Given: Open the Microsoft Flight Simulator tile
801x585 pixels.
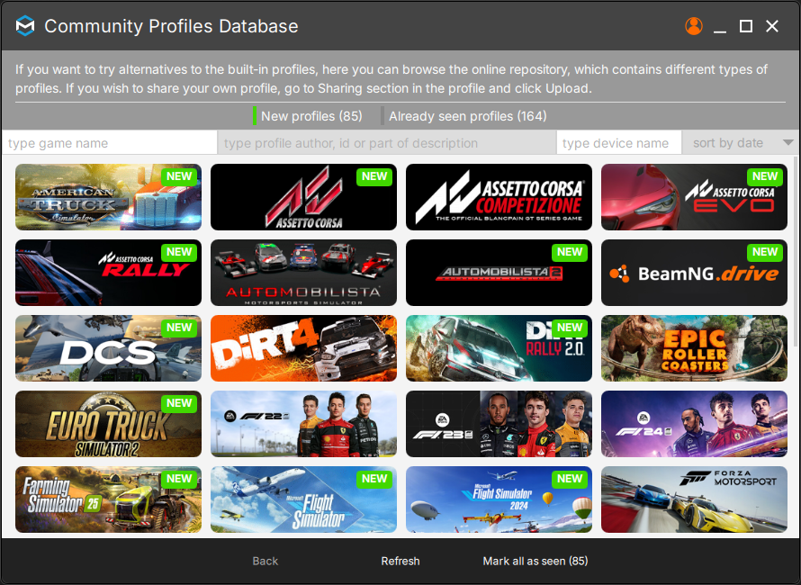Looking at the screenshot, I should tap(303, 499).
